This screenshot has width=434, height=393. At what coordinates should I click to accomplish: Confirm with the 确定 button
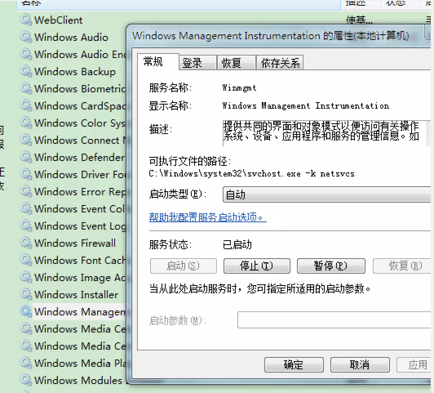click(x=294, y=365)
